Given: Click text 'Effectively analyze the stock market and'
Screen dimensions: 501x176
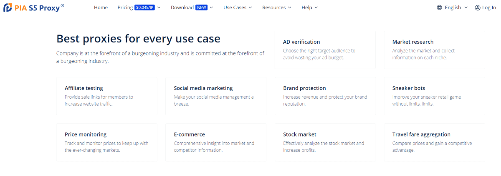Looking at the screenshot, I should coord(324,143).
